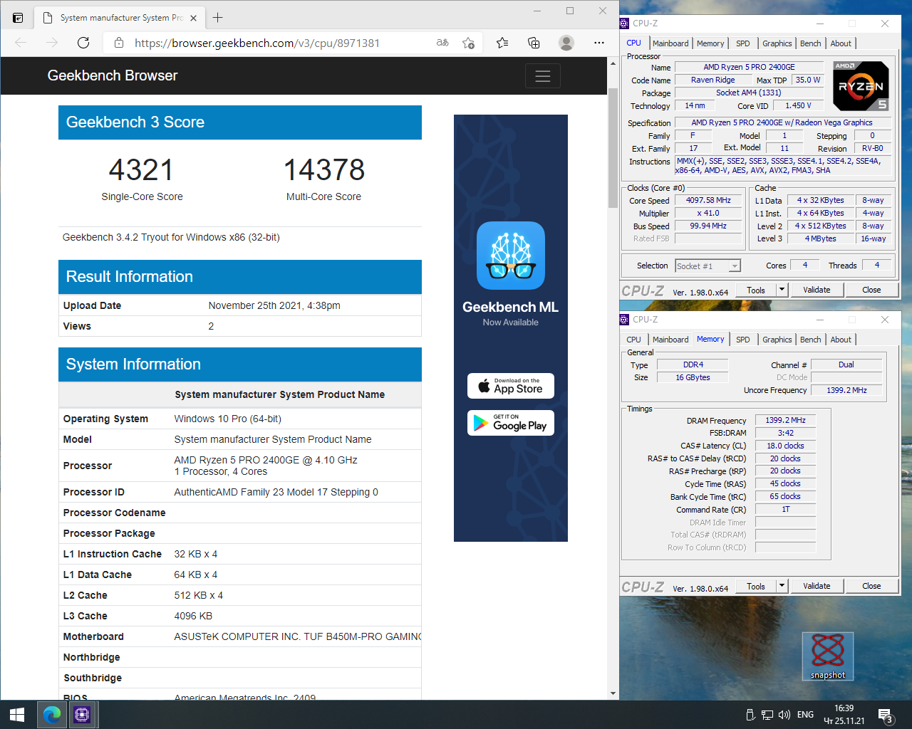Open SPD tab in lower CPU-Z window

click(743, 340)
